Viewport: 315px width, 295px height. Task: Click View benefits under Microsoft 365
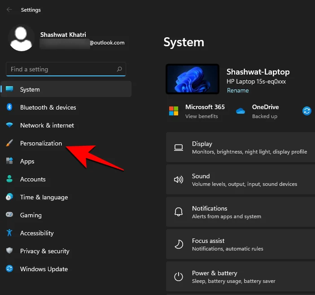point(201,116)
